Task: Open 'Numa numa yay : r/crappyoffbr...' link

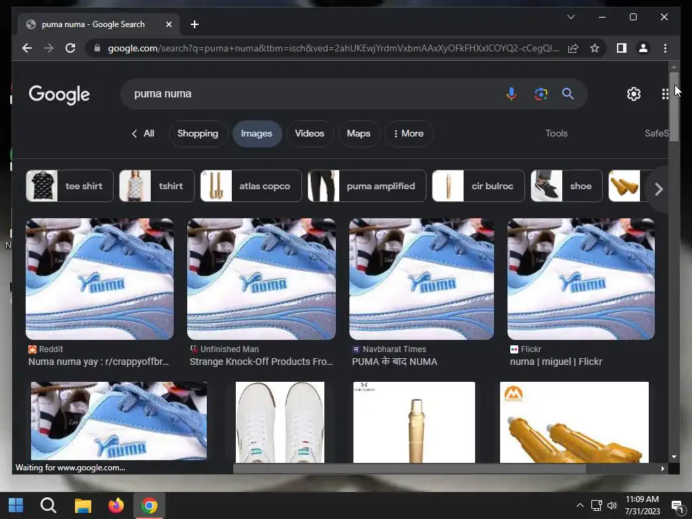Action: [x=99, y=362]
